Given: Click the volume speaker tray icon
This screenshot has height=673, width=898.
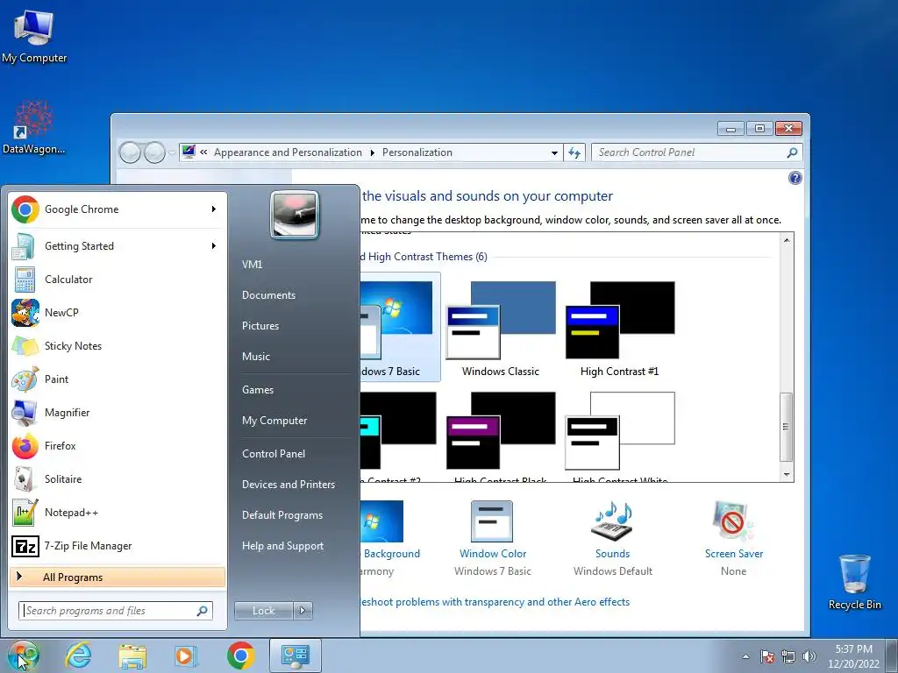Looking at the screenshot, I should (809, 656).
